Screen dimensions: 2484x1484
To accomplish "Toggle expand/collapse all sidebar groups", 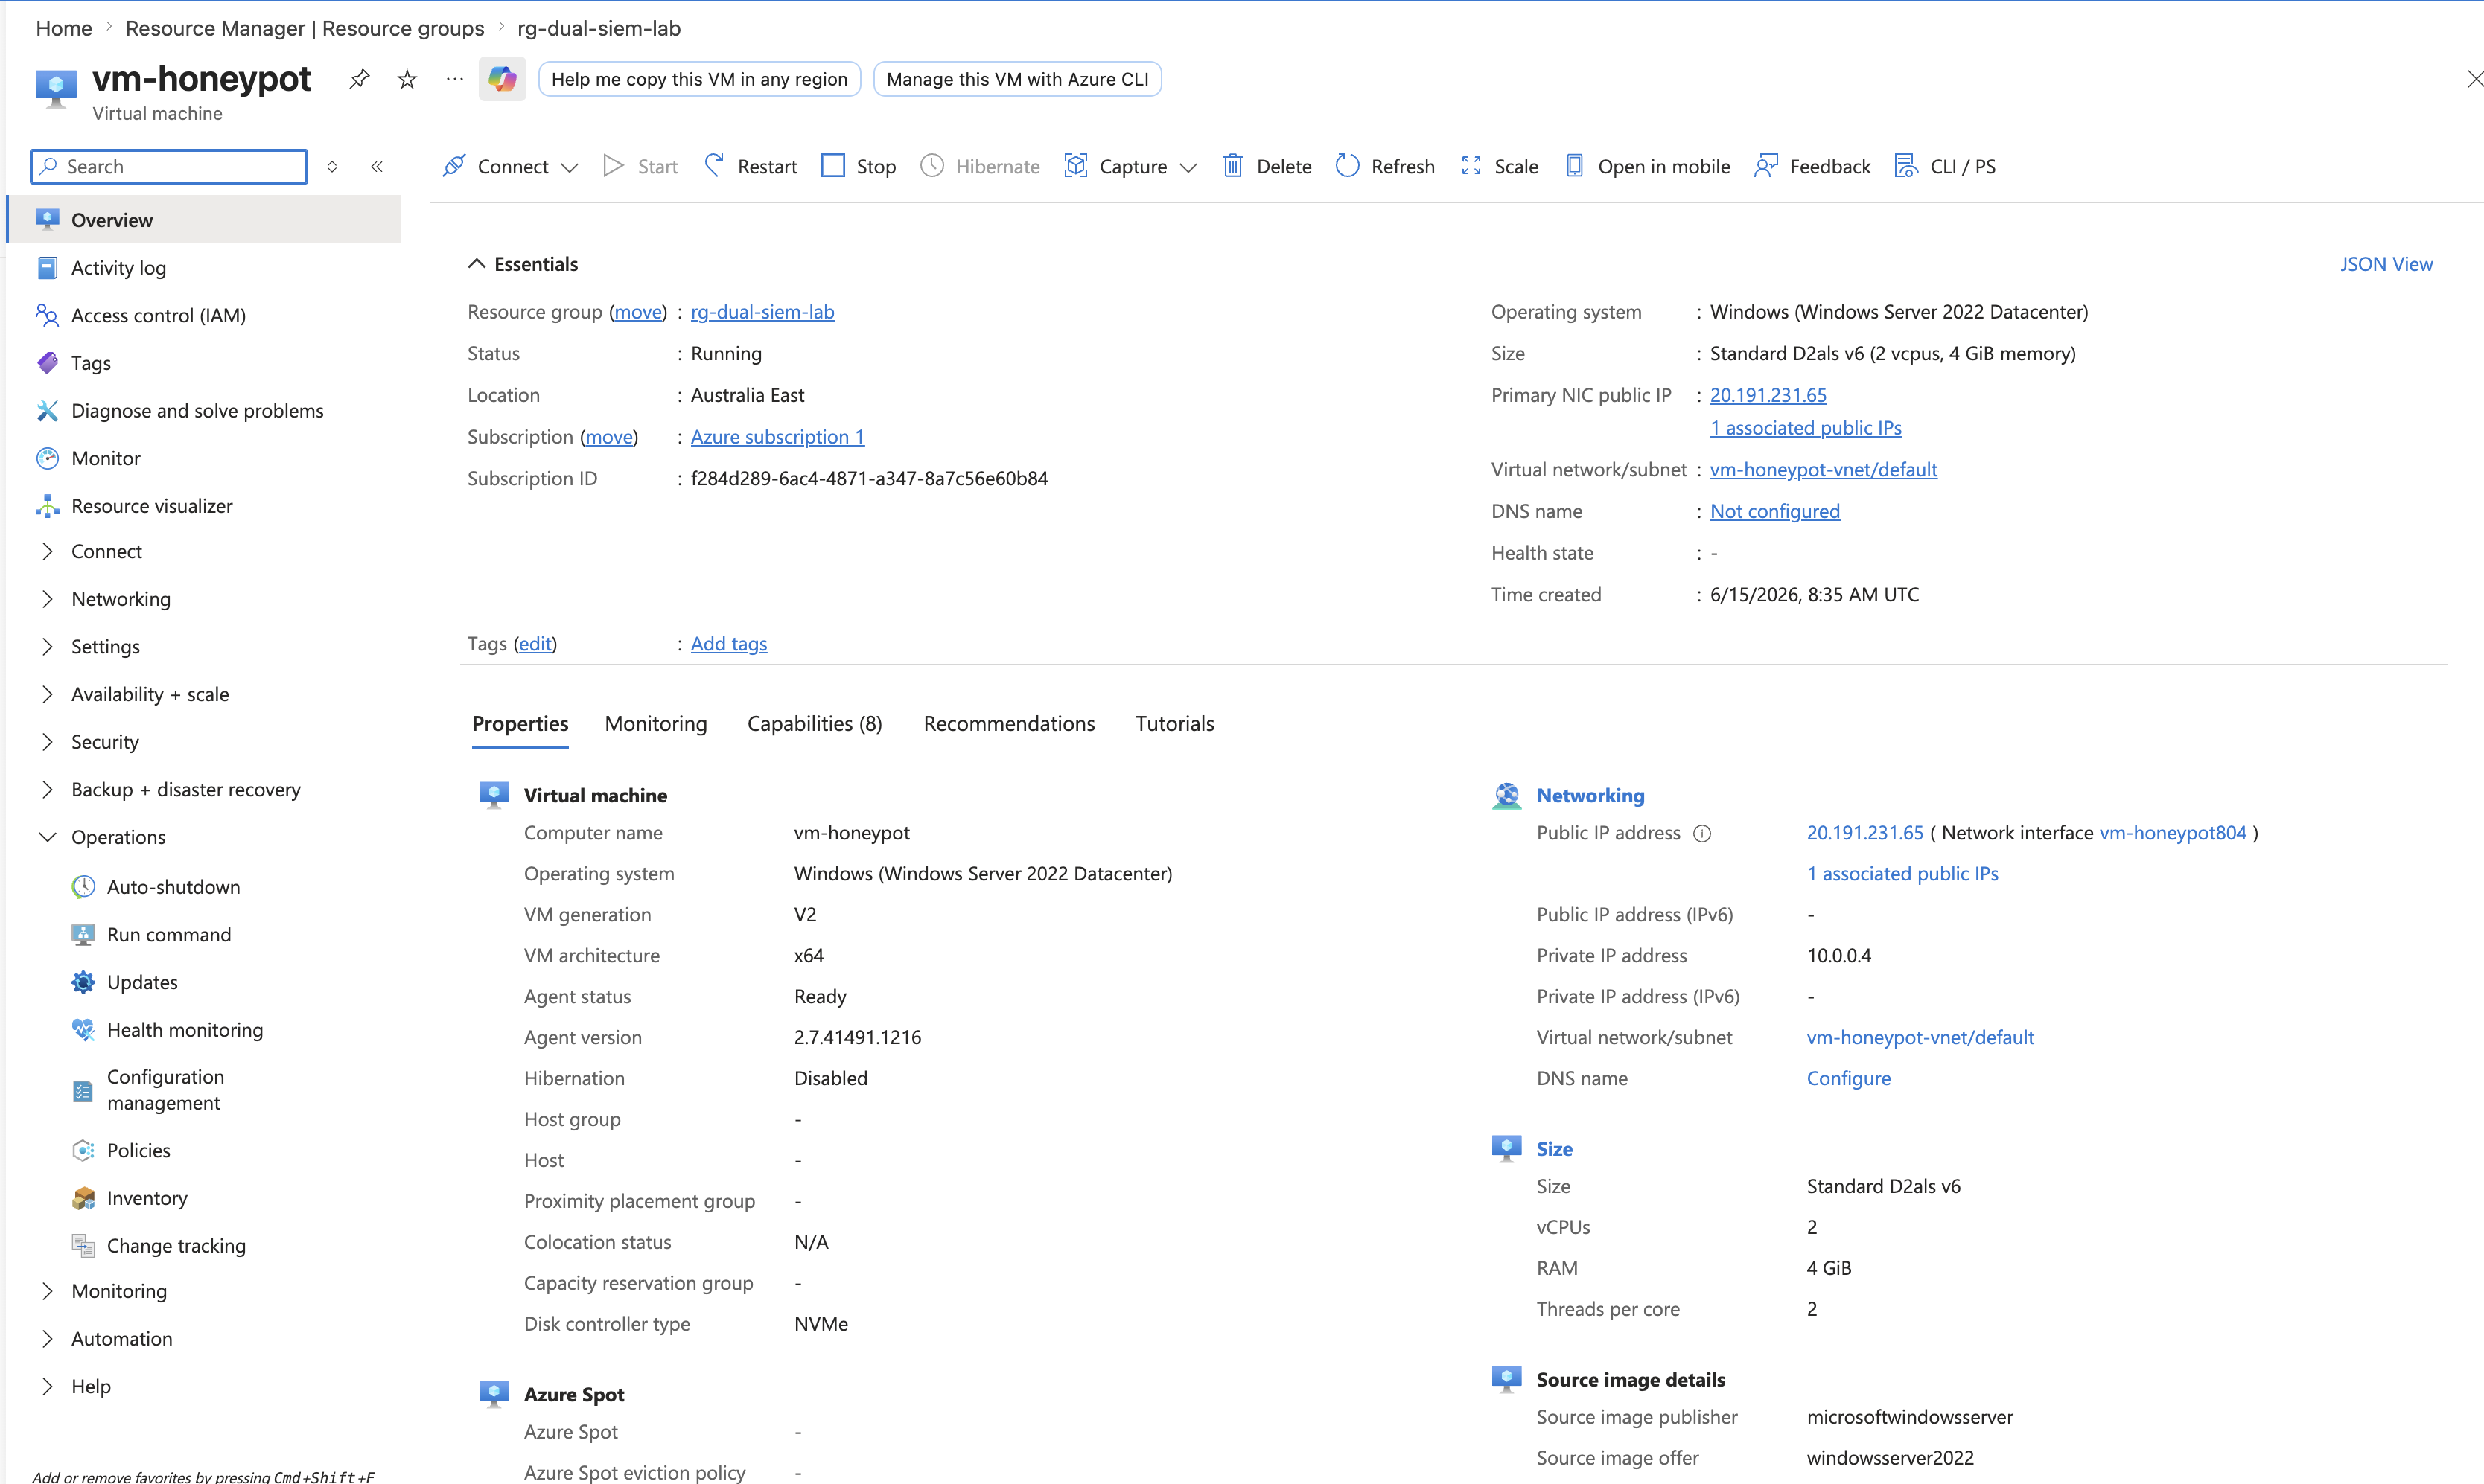I will coord(332,167).
